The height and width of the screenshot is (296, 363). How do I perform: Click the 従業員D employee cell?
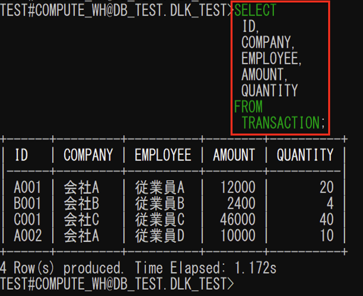[159, 235]
